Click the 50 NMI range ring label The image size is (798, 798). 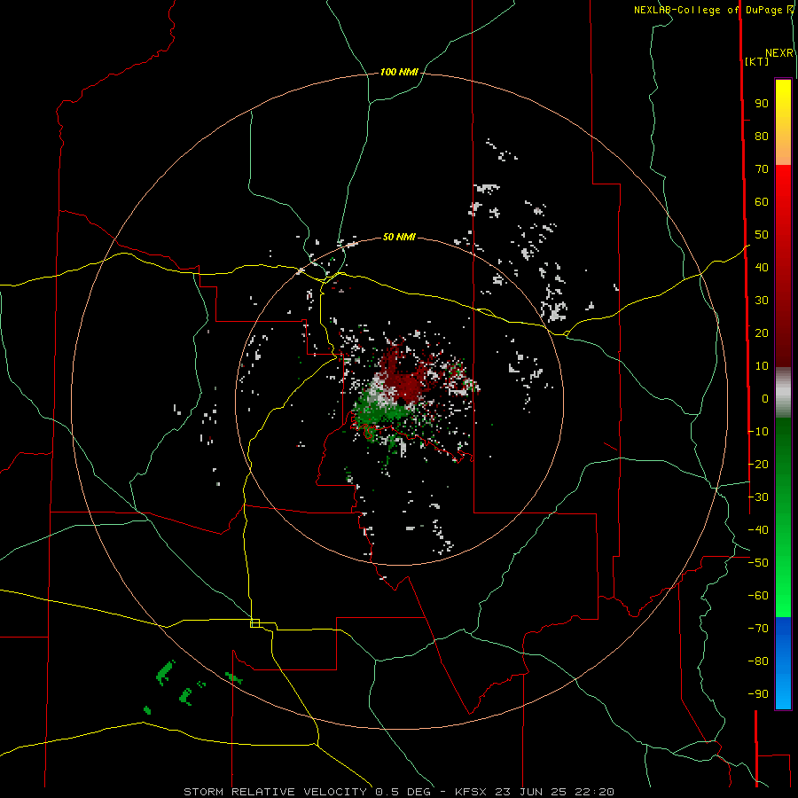tap(399, 237)
